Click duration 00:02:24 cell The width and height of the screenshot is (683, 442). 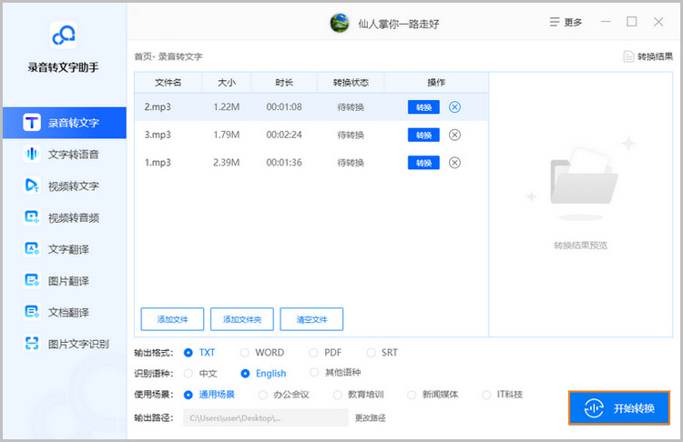(284, 135)
